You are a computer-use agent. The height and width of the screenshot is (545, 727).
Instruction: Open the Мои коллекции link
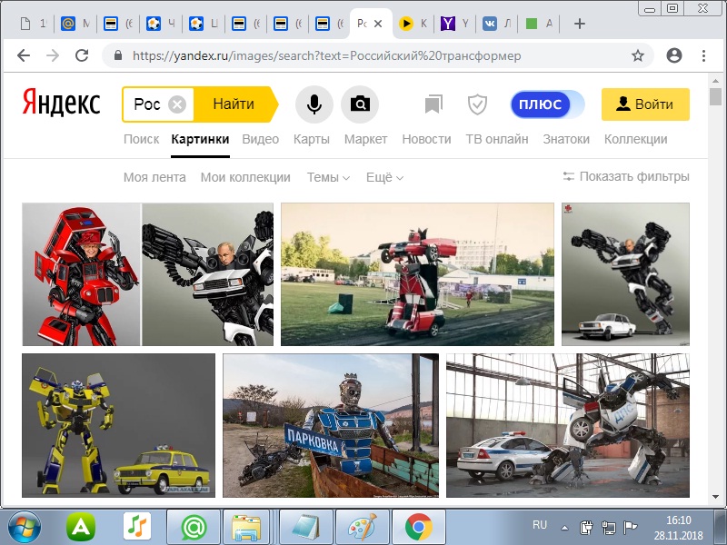click(x=245, y=177)
